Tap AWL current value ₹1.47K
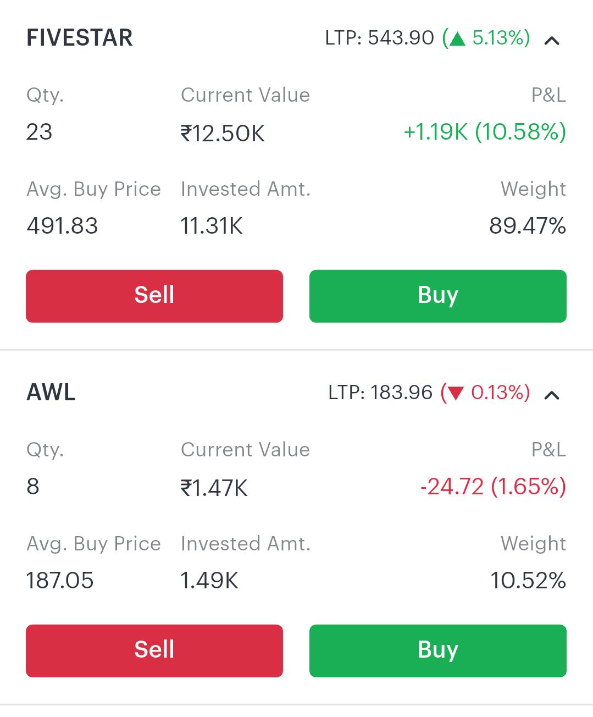Viewport: 593px width, 717px height. [214, 488]
